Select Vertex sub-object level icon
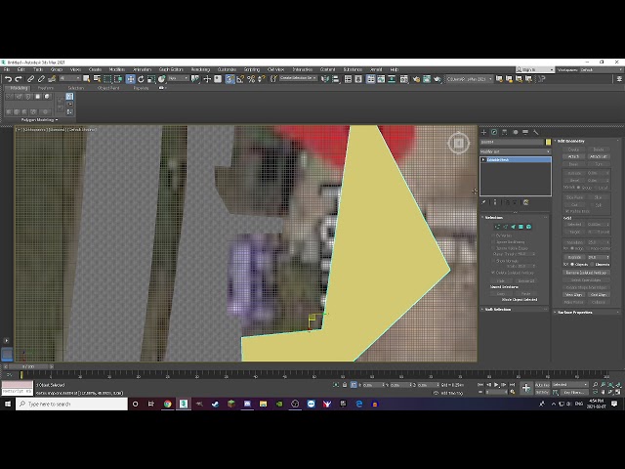Screen dimensions: 625x469 [497, 227]
